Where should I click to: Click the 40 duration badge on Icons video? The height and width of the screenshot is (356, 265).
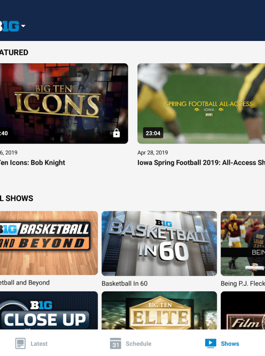tap(4, 133)
